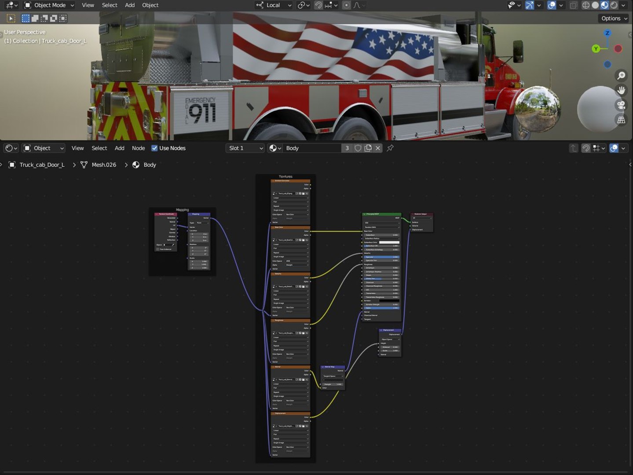Click Body material in the breadcrumb
The width and height of the screenshot is (633, 475).
pos(150,165)
